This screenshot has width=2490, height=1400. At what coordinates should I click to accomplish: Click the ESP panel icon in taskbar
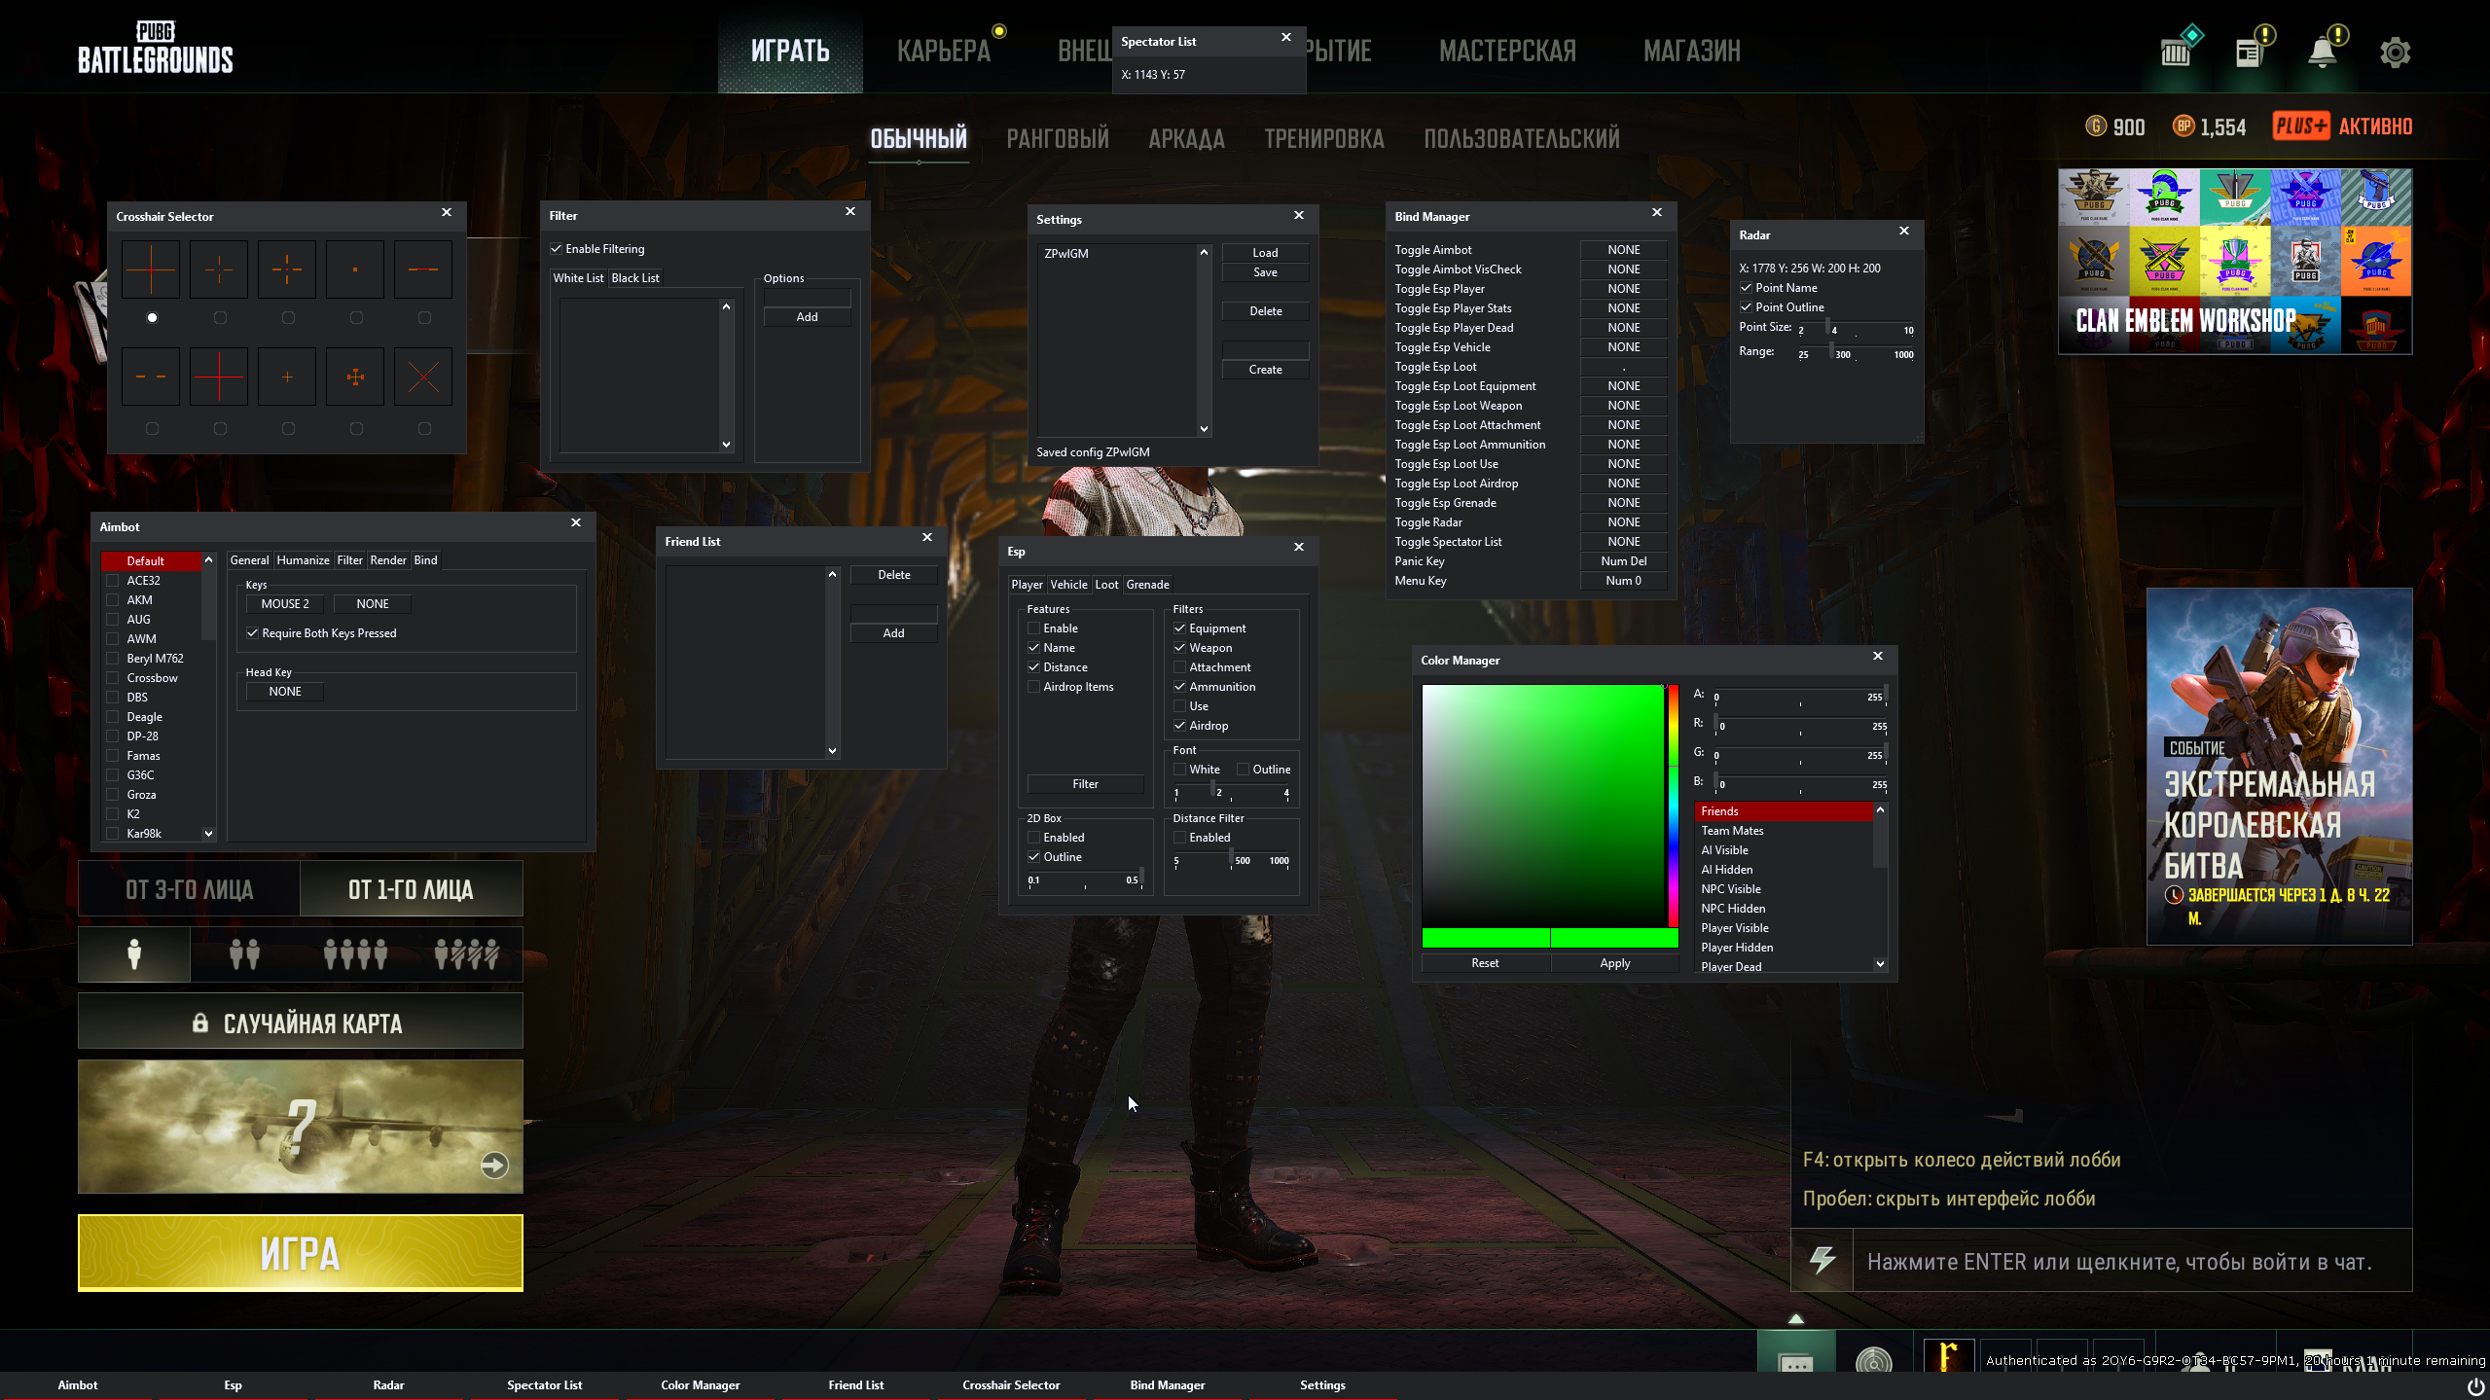(x=233, y=1384)
